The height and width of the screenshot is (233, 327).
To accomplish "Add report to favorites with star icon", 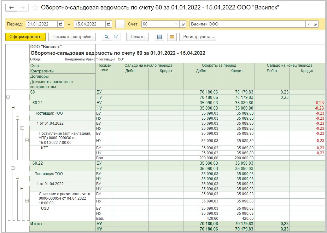I will pyautogui.click(x=35, y=8).
